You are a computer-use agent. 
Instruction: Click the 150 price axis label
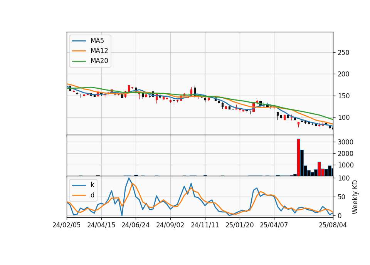pyautogui.click(x=343, y=96)
